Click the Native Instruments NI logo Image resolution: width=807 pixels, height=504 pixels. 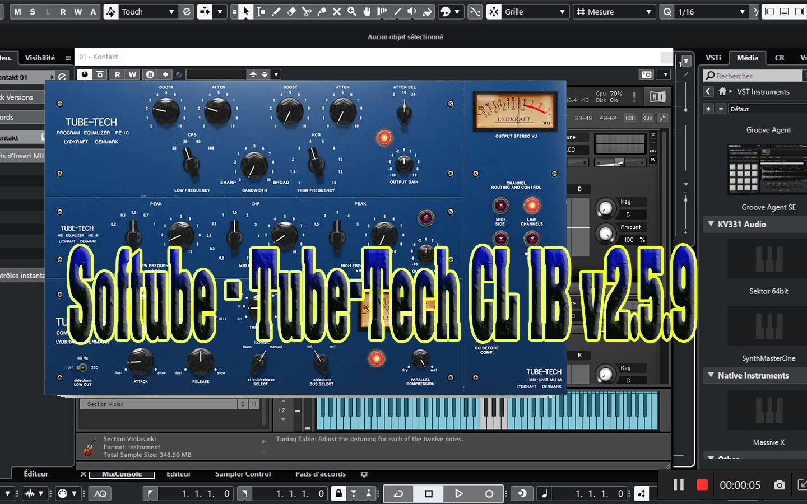(657, 97)
